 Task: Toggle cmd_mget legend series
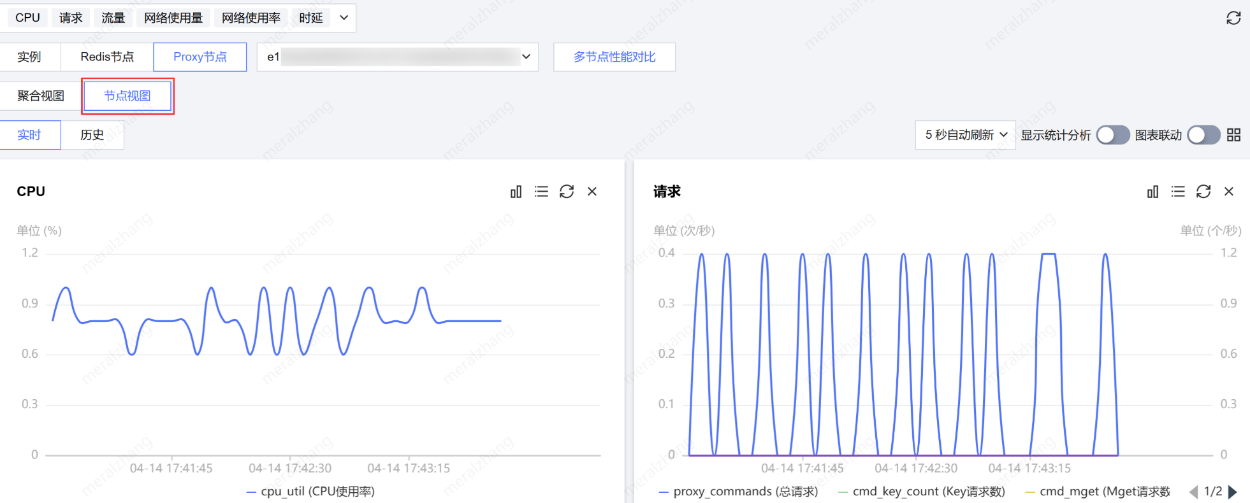[x=1098, y=492]
